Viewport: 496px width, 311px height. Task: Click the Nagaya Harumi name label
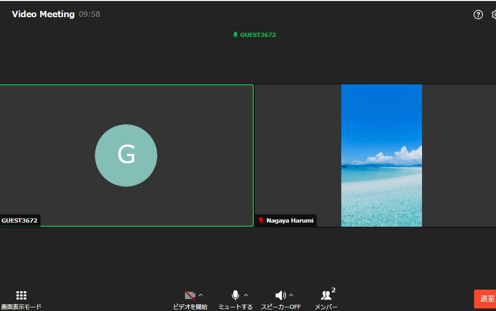290,221
